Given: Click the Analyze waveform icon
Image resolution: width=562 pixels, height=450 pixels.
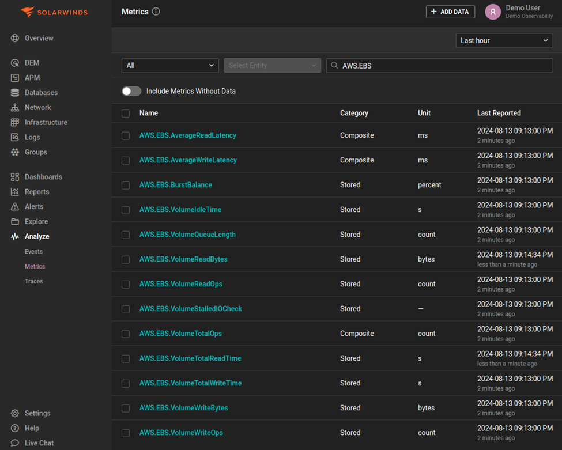Looking at the screenshot, I should (x=14, y=236).
